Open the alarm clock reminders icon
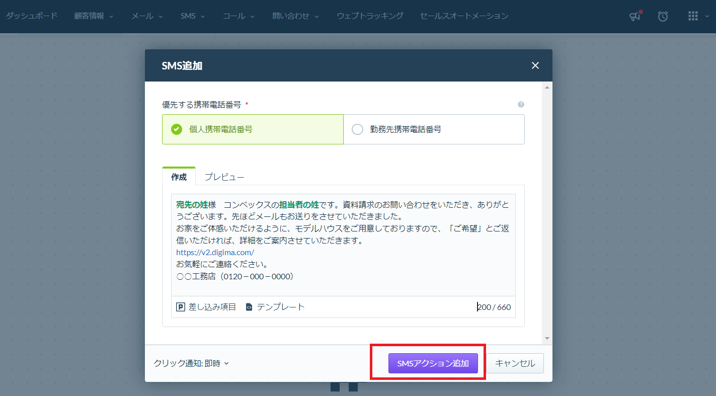The image size is (716, 396). pos(663,16)
